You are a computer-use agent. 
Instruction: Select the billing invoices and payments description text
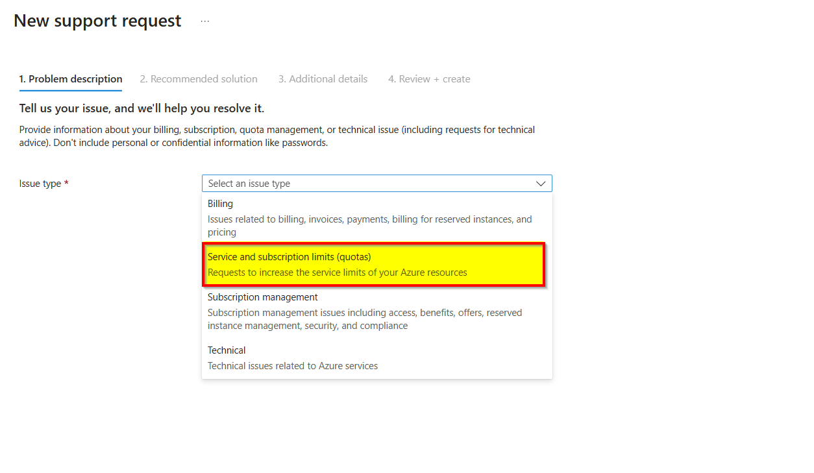369,226
